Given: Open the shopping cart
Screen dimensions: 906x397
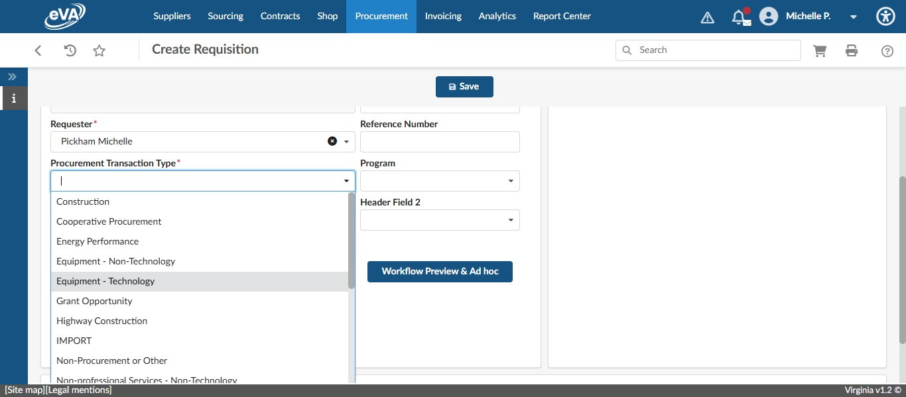Looking at the screenshot, I should [820, 50].
